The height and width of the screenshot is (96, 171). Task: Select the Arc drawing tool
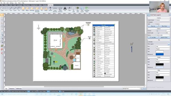point(19,9)
